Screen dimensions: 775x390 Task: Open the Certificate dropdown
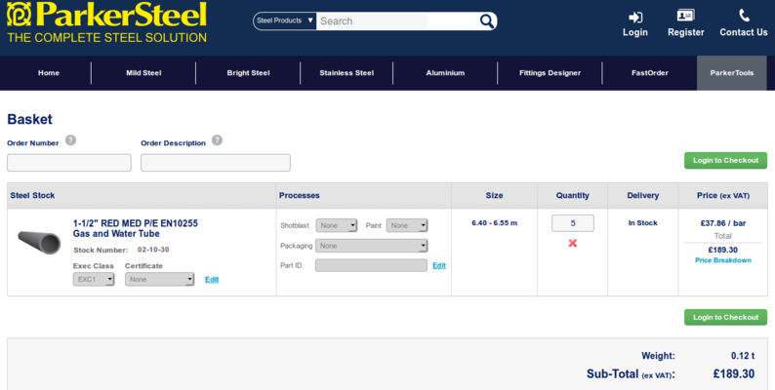pos(159,280)
